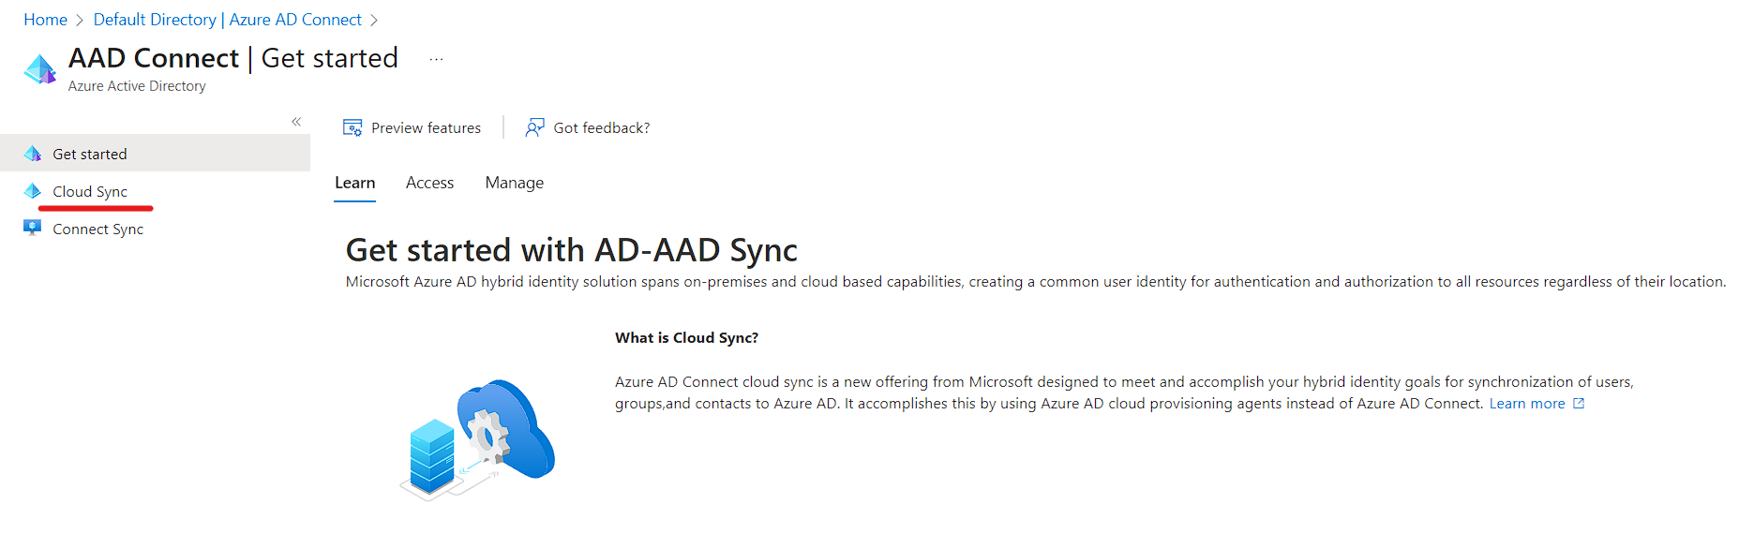Click the AAD Connect Azure Active Directory logo icon
This screenshot has width=1739, height=548.
[39, 68]
